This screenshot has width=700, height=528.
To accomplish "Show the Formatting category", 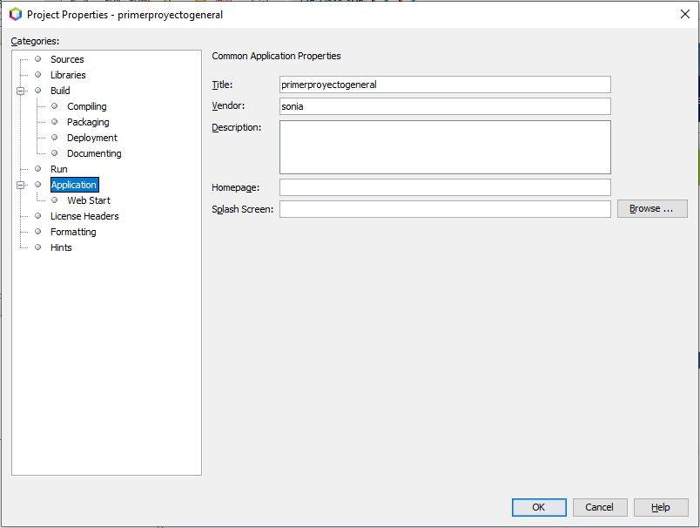I will 73,232.
